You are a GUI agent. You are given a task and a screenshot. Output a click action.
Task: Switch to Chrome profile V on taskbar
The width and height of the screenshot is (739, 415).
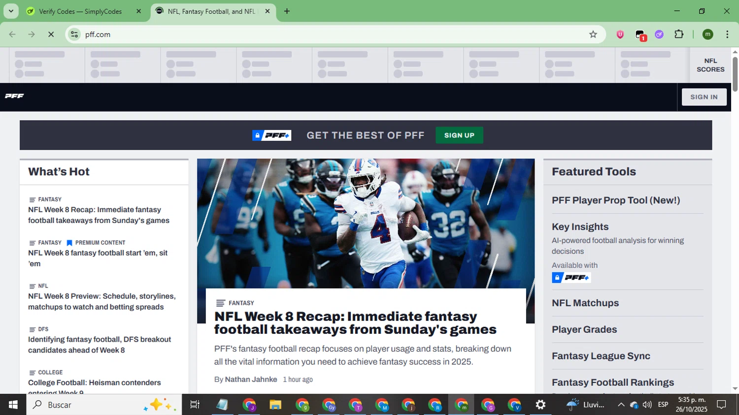tap(514, 405)
